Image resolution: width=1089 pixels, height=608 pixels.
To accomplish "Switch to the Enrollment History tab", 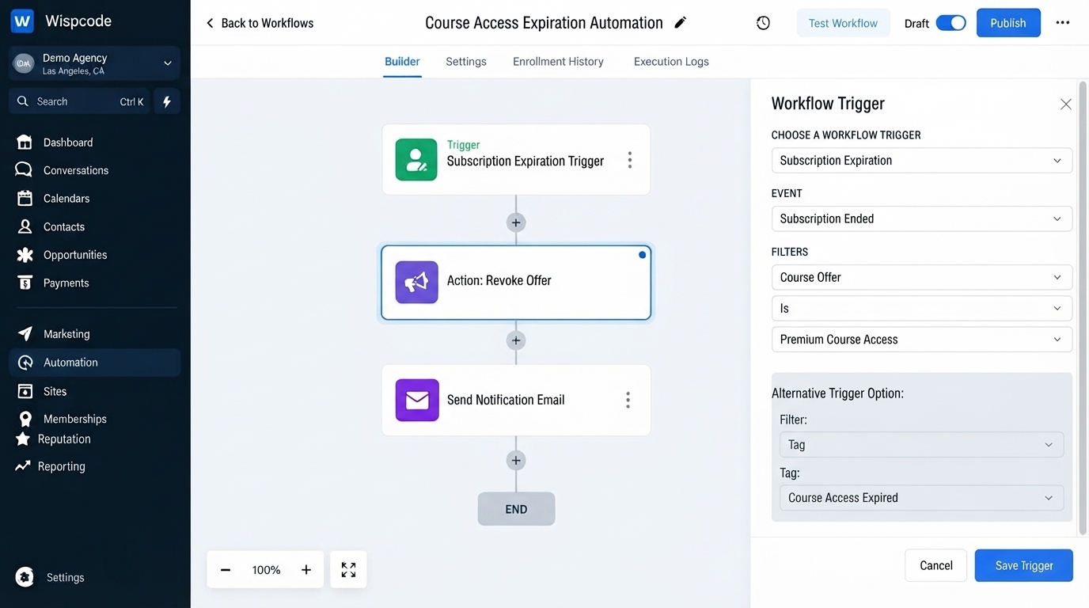I will (x=558, y=62).
